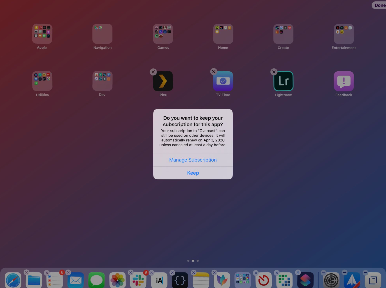The height and width of the screenshot is (288, 386).
Task: Open Messages in the dock
Action: pyautogui.click(x=96, y=280)
